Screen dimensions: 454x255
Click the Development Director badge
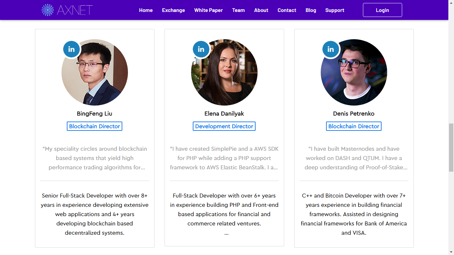click(x=224, y=126)
